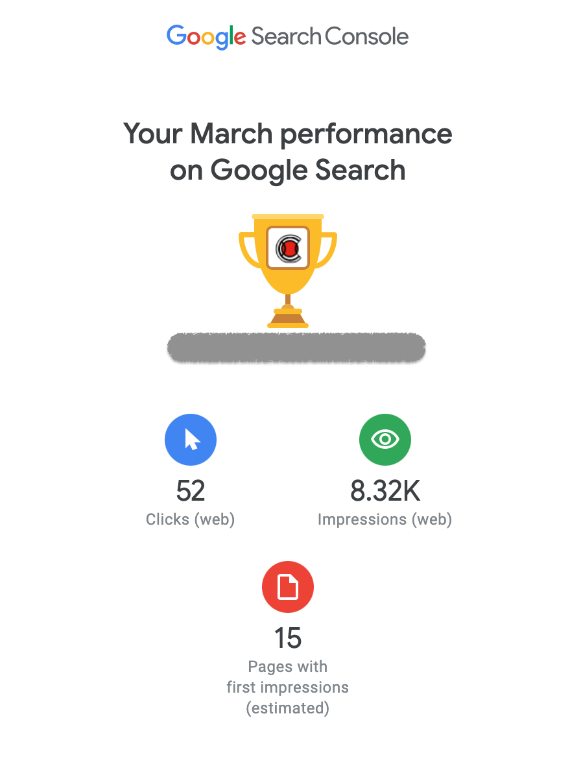Viewport: 581px width, 764px height.
Task: Click the blue cursor Clicks icon
Action: [x=191, y=440]
